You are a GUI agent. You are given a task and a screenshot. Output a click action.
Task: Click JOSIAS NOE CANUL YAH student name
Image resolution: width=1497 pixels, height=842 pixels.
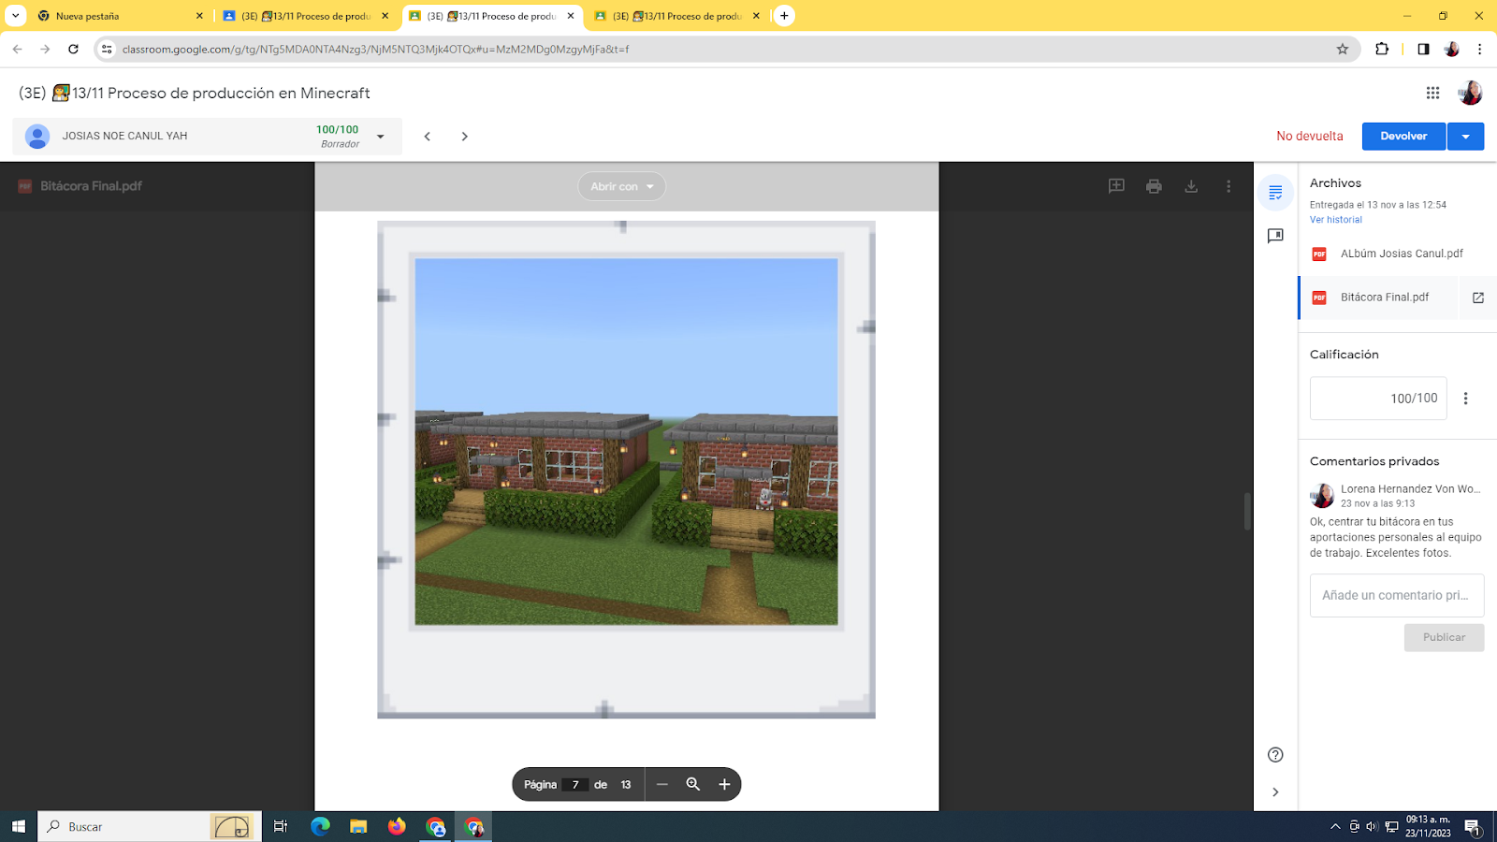pyautogui.click(x=124, y=137)
